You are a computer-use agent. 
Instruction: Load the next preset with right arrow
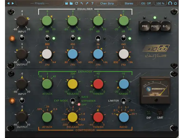pyautogui.click(x=13, y=3)
